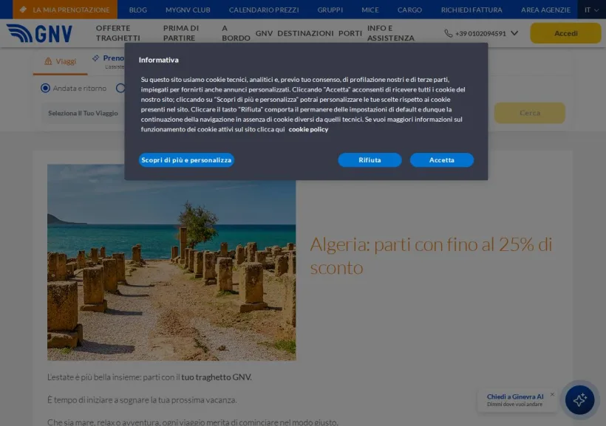This screenshot has width=606, height=426.
Task: Click the phone icon beside the number
Action: (449, 34)
